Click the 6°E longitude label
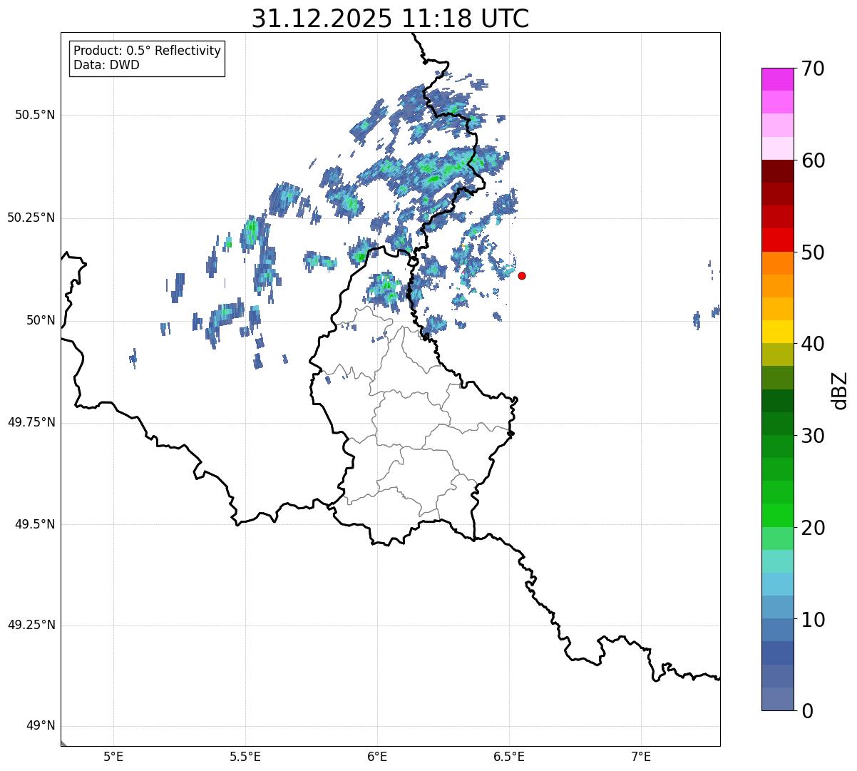Screen dimensions: 857x771 pos(377,757)
